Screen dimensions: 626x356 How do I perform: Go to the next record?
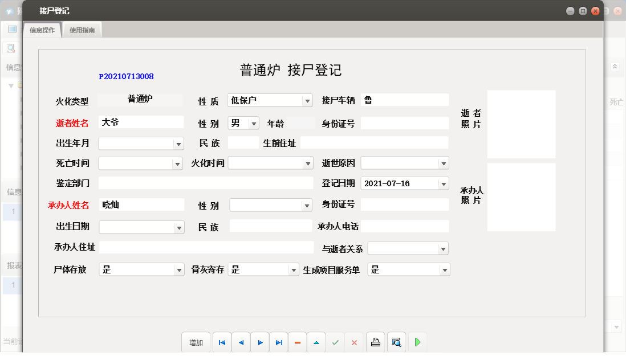259,342
